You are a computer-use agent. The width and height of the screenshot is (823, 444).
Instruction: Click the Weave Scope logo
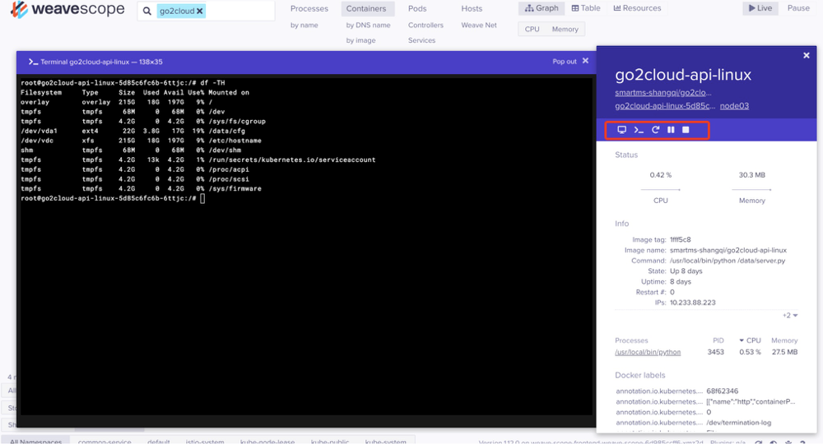67,9
